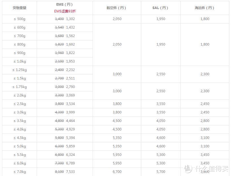The width and height of the screenshot is (231, 176).
Task: Select the discounted EMS price 1,302
Action: pyautogui.click(x=70, y=19)
